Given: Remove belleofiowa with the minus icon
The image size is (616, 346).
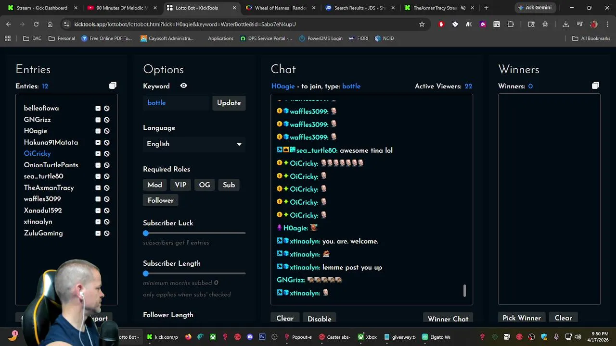Looking at the screenshot, I should click(98, 109).
